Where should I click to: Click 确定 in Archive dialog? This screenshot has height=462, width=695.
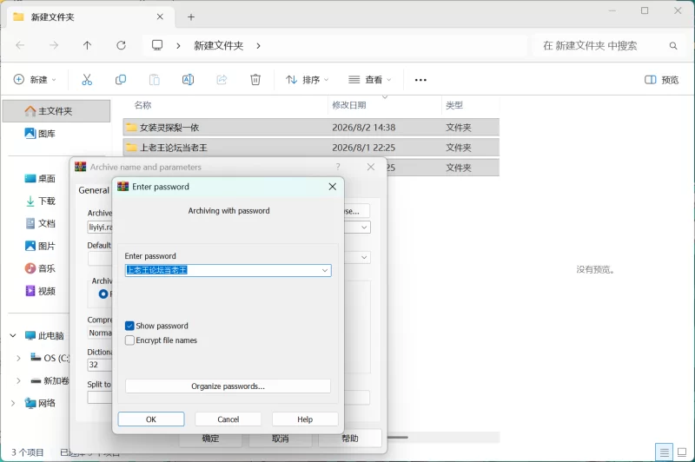click(210, 439)
